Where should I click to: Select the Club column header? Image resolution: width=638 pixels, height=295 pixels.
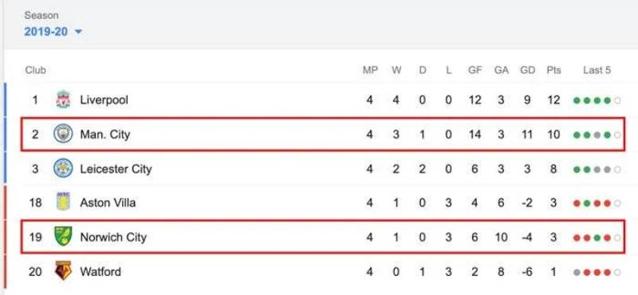click(35, 70)
